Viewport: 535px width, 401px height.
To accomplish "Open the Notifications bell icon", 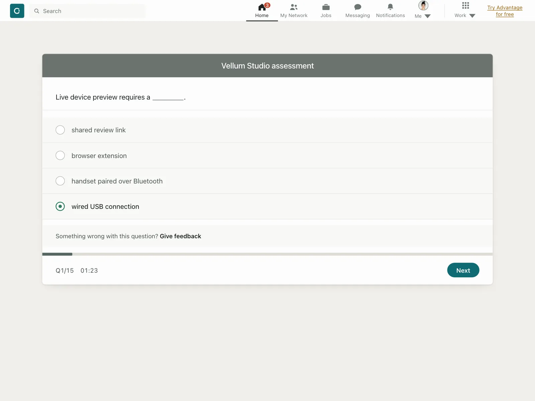I will pos(390,7).
